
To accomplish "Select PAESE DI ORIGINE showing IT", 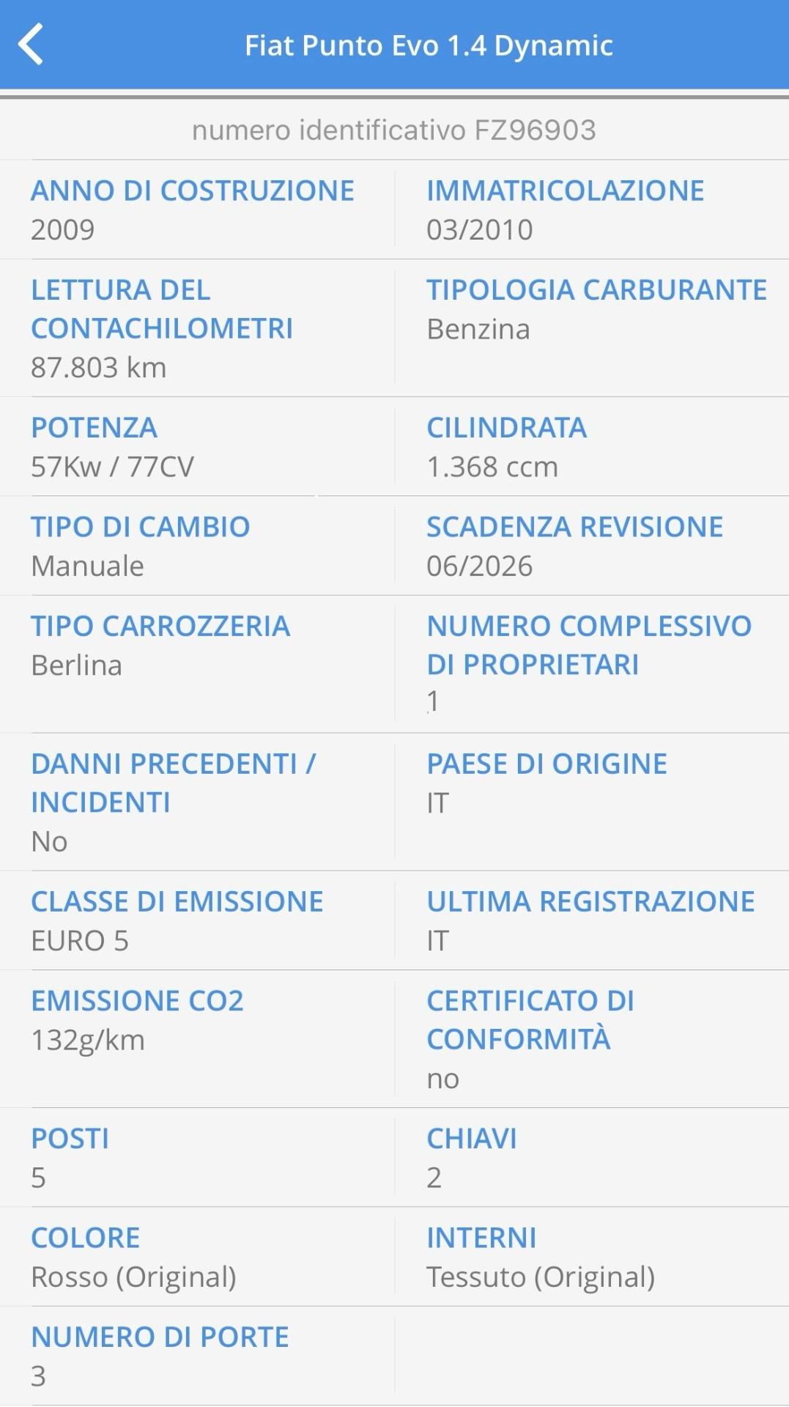I will (x=547, y=783).
